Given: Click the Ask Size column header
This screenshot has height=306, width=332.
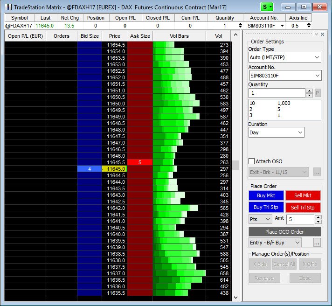Looking at the screenshot, I should pyautogui.click(x=140, y=36).
